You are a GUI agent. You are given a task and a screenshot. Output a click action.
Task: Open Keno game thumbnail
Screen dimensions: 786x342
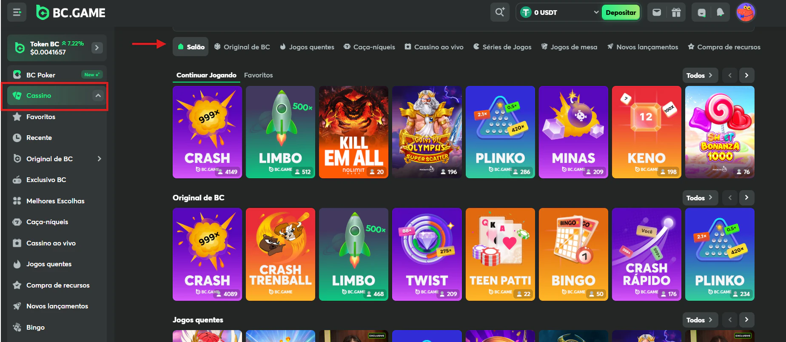click(x=646, y=132)
